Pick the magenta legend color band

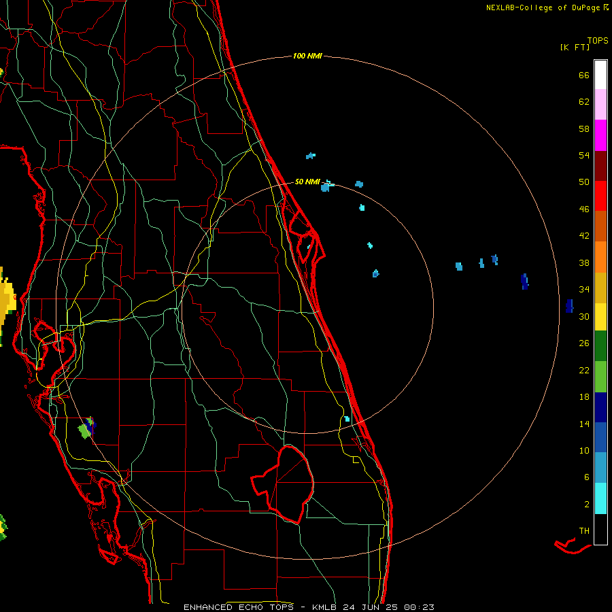600,135
